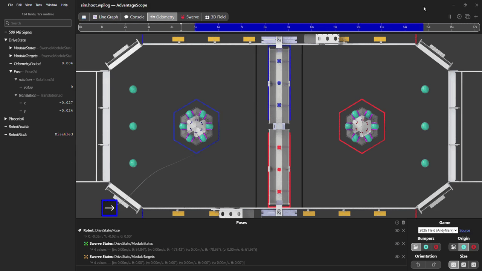The width and height of the screenshot is (482, 271).
Task: Open the Edit menu
Action: pyautogui.click(x=19, y=5)
